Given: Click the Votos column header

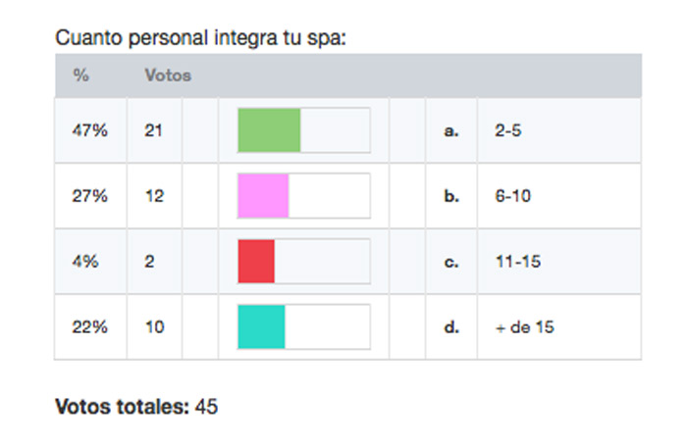Looking at the screenshot, I should pyautogui.click(x=168, y=75).
